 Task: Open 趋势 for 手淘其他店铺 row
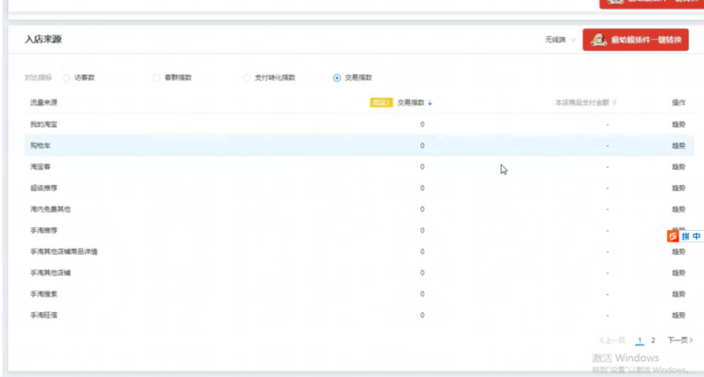[678, 273]
